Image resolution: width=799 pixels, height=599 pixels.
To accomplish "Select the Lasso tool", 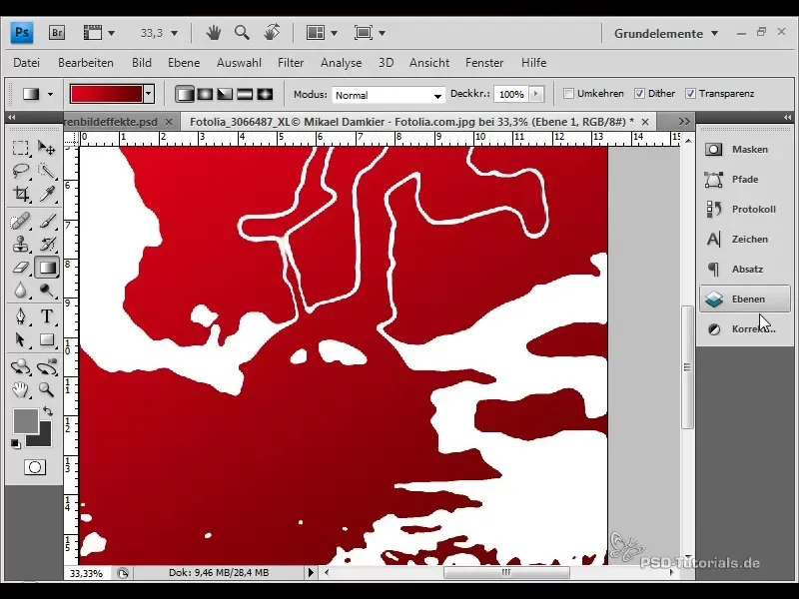I will tap(20, 171).
